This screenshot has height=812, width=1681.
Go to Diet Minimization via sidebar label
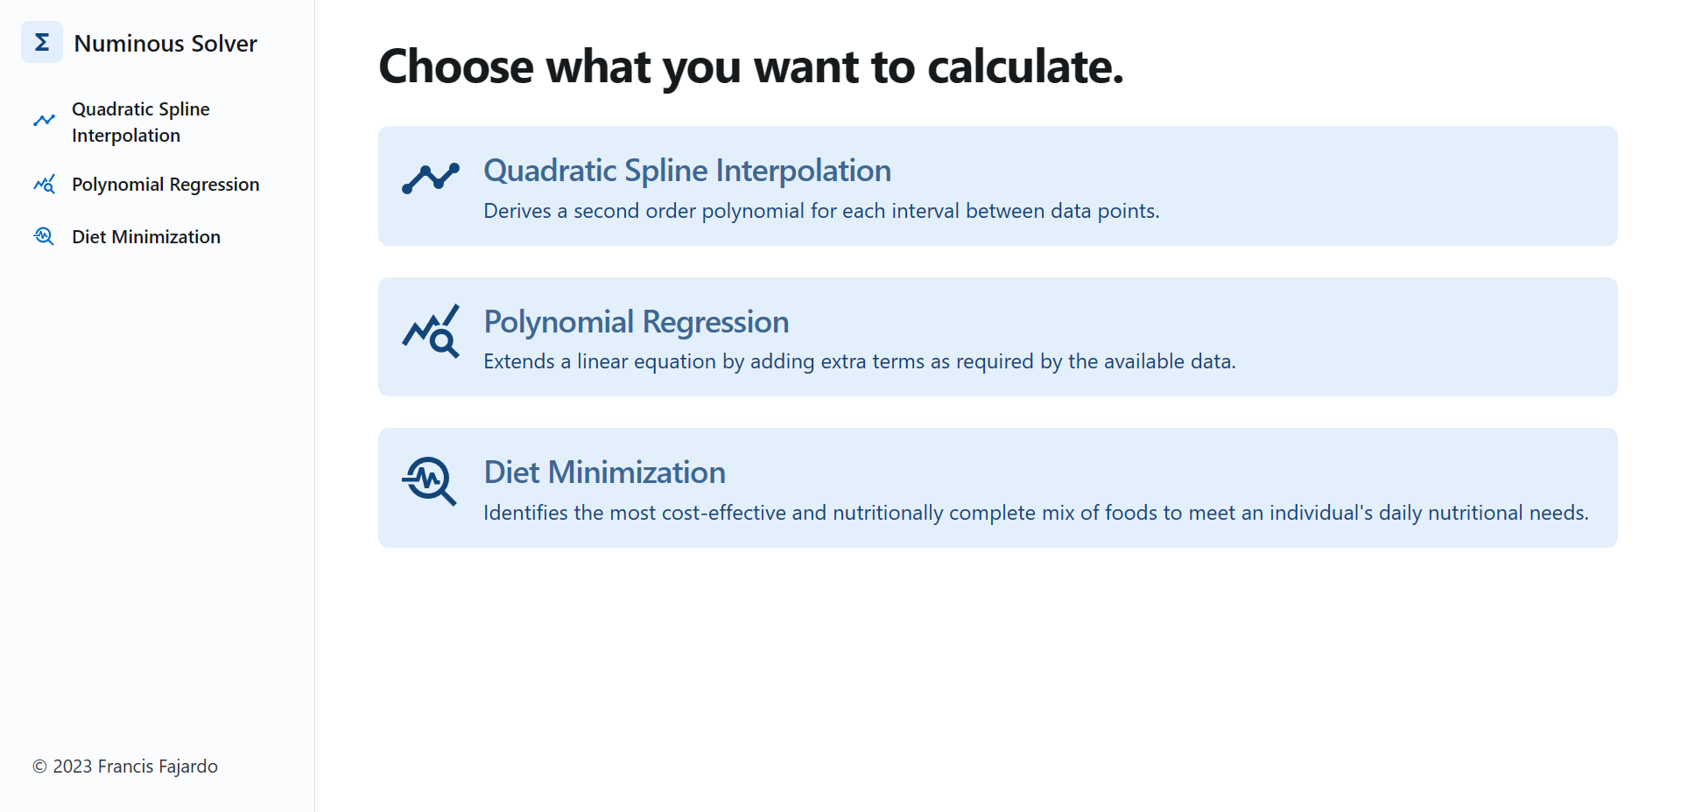pos(146,237)
